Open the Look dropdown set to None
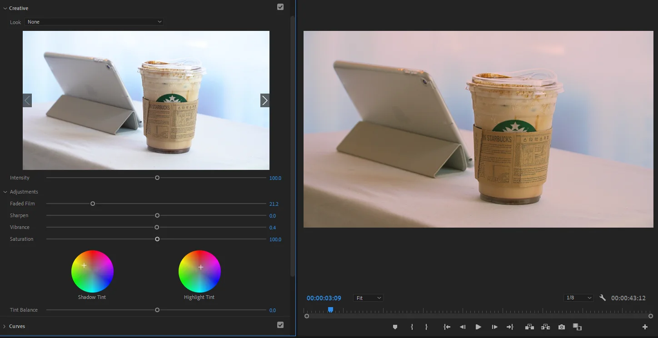The width and height of the screenshot is (658, 338). click(x=94, y=22)
